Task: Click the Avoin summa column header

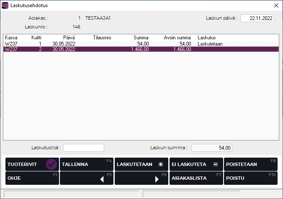Action: click(178, 38)
